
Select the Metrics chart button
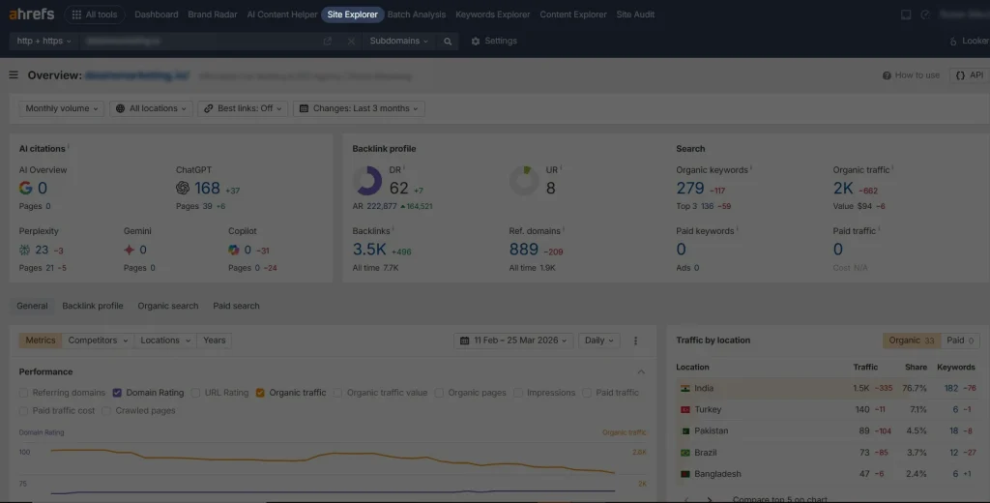pyautogui.click(x=41, y=340)
